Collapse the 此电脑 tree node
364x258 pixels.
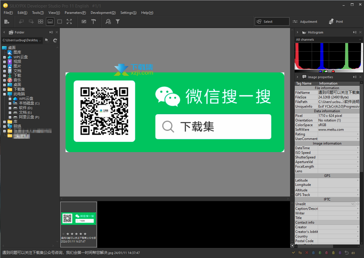pyautogui.click(x=4, y=94)
